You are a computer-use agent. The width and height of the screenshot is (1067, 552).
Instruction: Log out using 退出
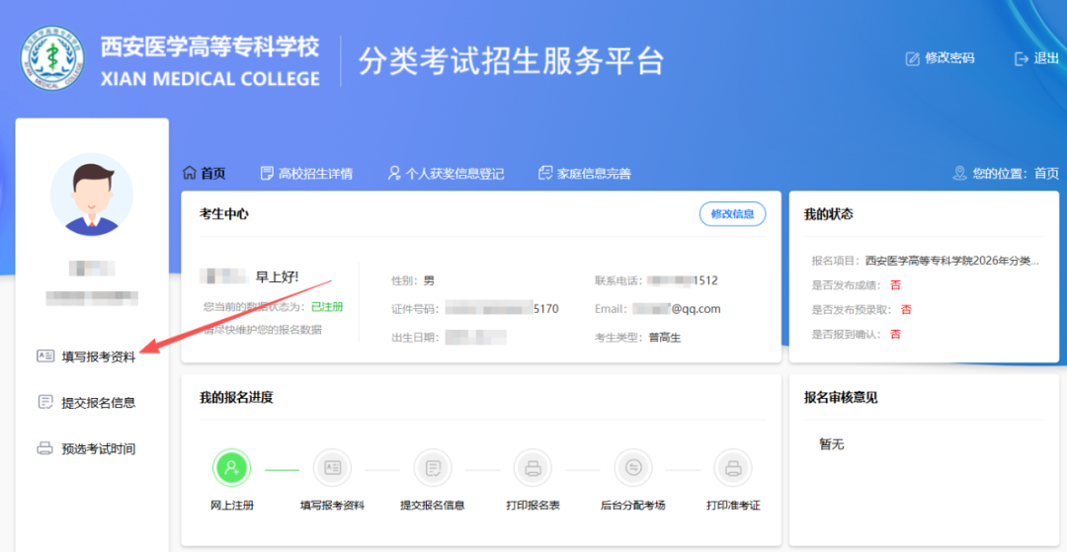point(1036,58)
